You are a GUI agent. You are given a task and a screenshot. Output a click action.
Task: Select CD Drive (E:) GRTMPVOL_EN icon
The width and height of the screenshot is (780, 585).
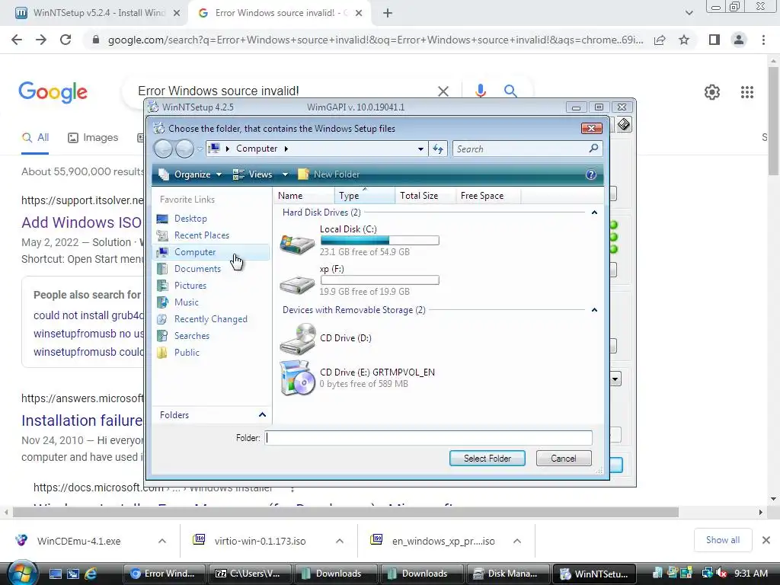[298, 378]
